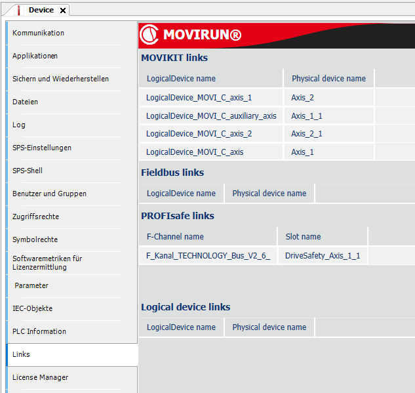Click the PROFIsafe links heading
The height and width of the screenshot is (393, 415).
point(178,216)
